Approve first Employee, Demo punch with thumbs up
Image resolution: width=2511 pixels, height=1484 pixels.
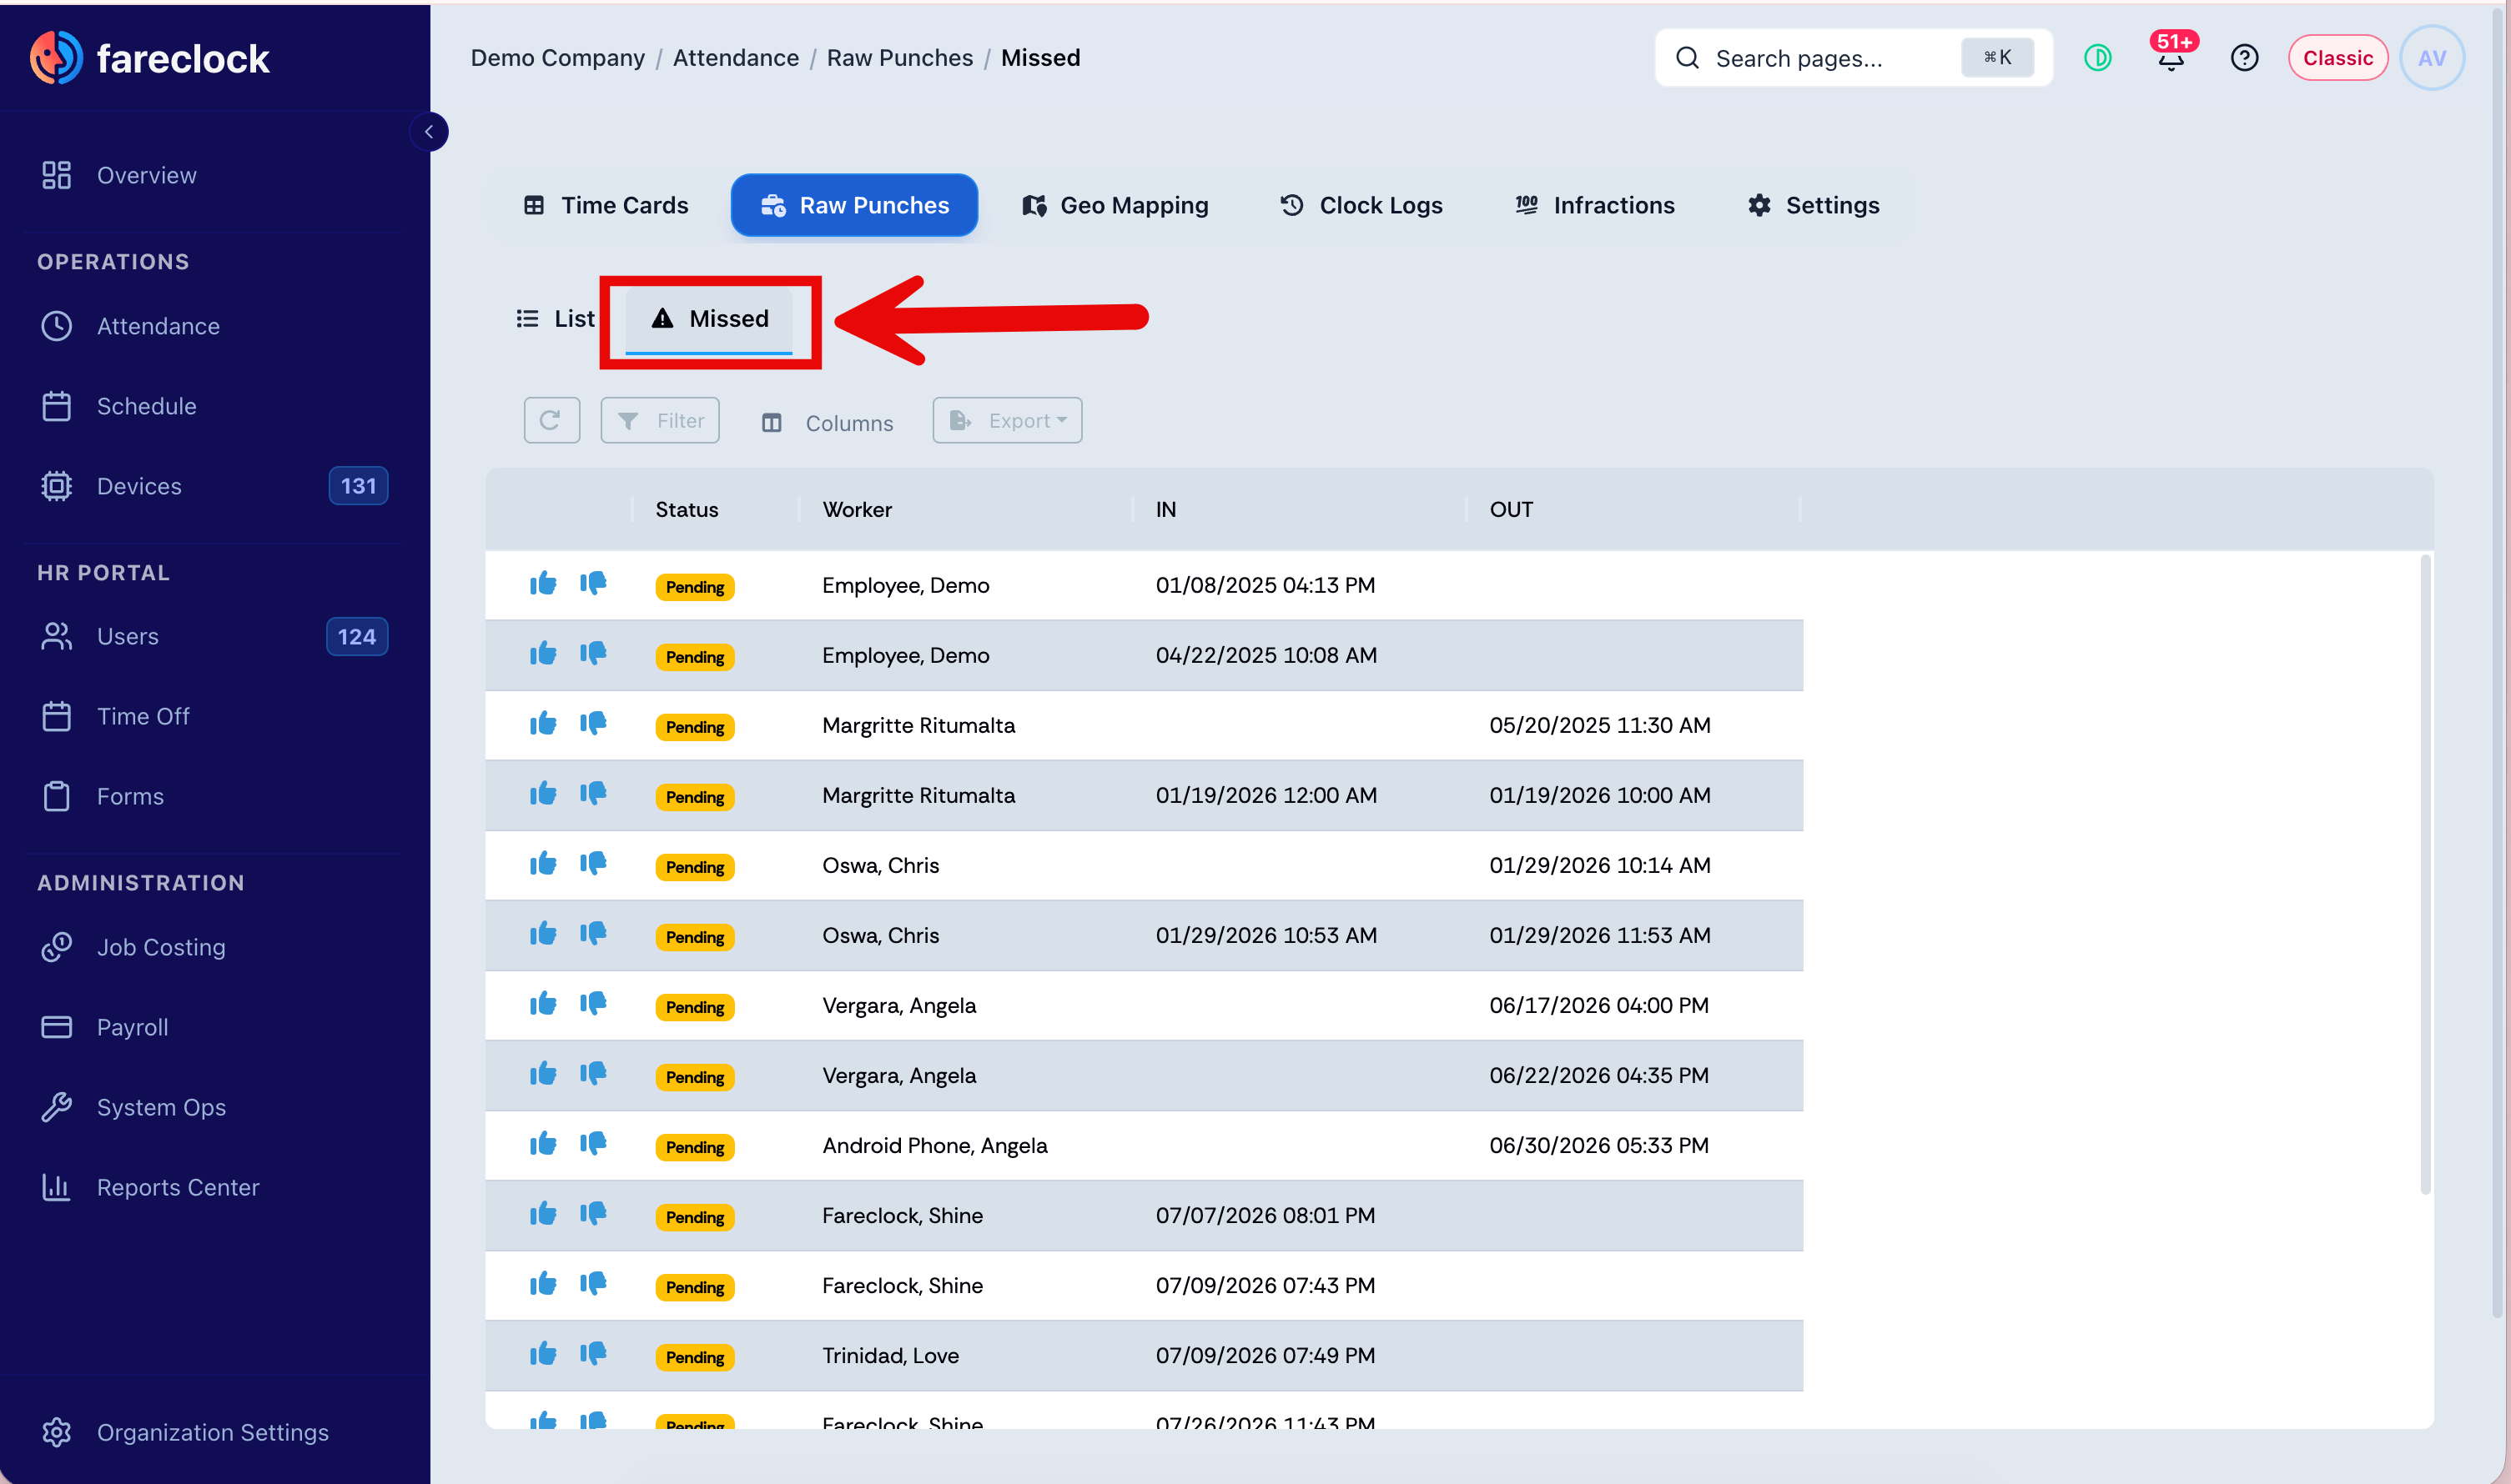click(x=543, y=584)
